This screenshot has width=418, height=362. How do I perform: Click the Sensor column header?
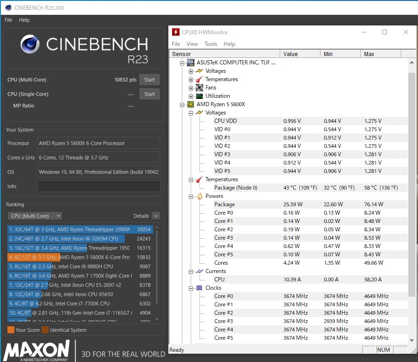click(x=225, y=54)
